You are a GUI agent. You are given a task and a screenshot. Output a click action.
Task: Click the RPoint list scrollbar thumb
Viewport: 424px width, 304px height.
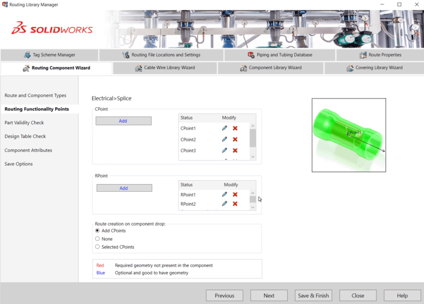click(x=252, y=199)
